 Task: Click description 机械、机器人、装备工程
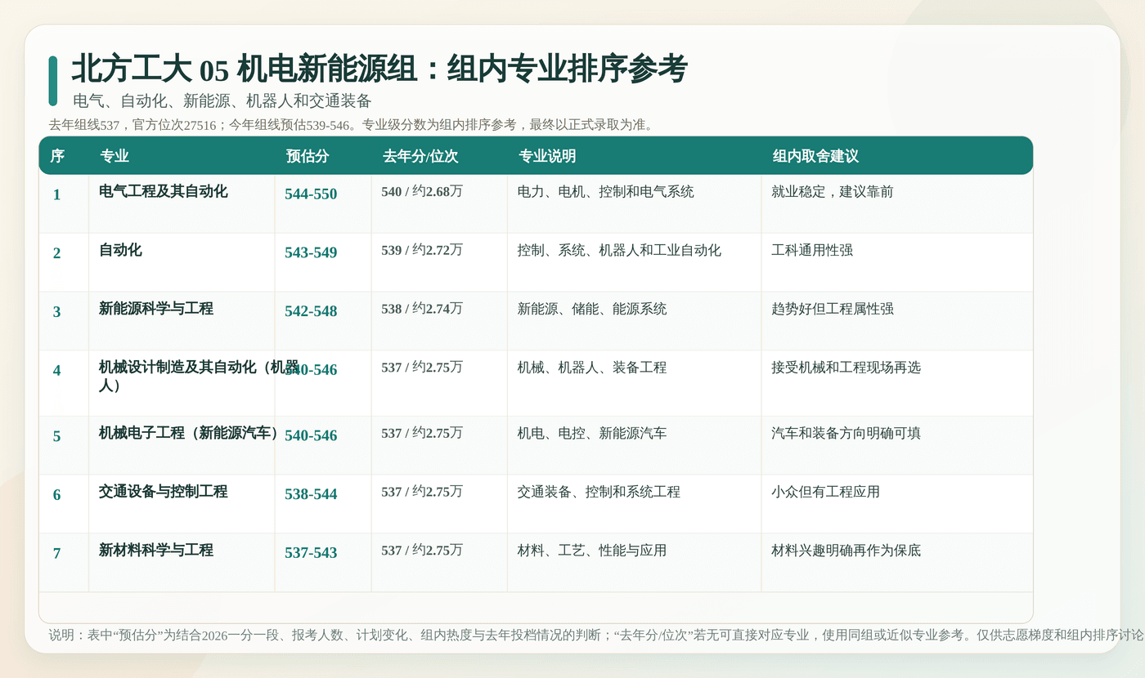[592, 368]
